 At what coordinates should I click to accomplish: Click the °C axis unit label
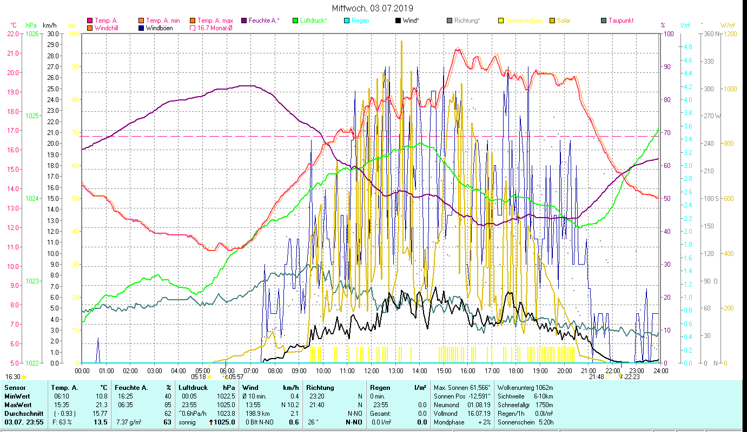(x=14, y=25)
